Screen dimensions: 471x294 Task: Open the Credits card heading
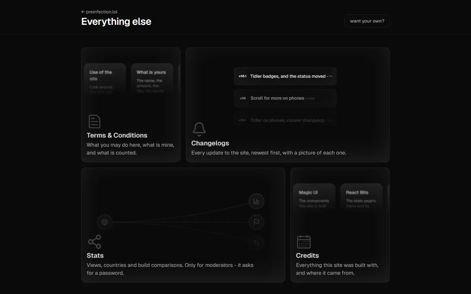point(307,255)
